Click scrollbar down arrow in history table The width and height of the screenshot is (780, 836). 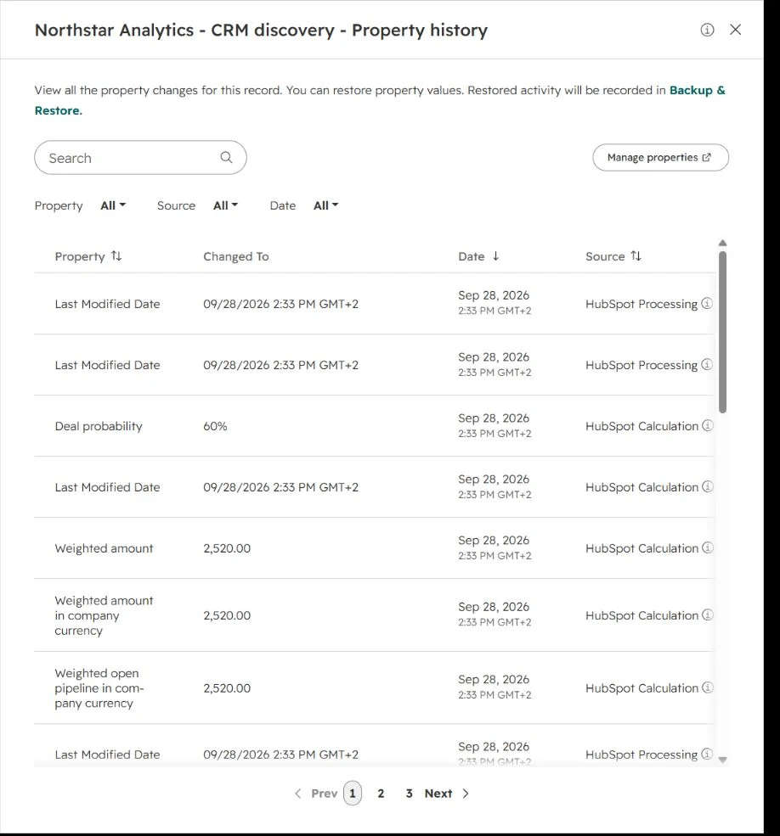722,760
